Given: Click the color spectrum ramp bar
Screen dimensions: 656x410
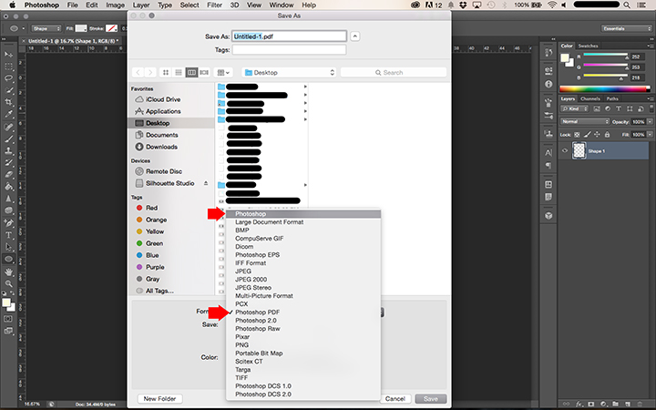Looking at the screenshot, I should (x=605, y=88).
